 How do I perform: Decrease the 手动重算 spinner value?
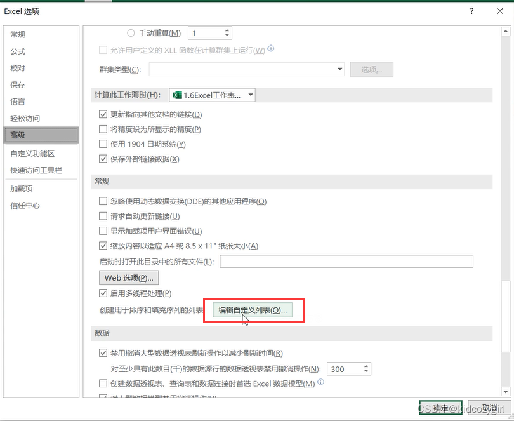pyautogui.click(x=227, y=36)
